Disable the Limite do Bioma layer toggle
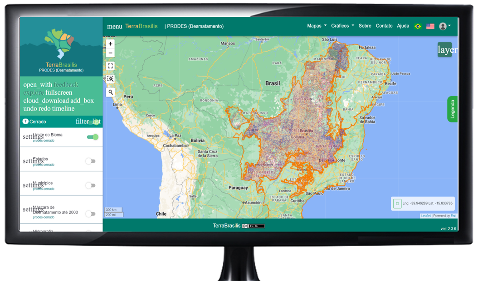Screen dimensions: 478x281 pyautogui.click(x=93, y=137)
